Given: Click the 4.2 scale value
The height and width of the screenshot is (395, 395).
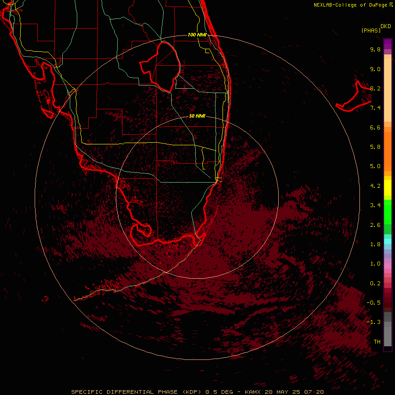Looking at the screenshot, I should 375,186.
